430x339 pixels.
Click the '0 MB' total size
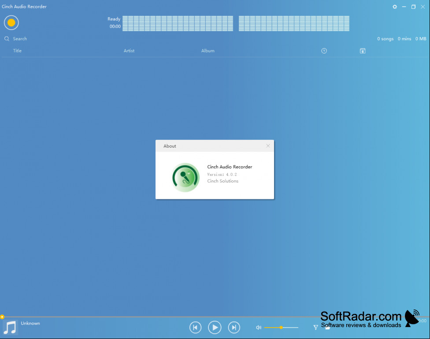[x=421, y=39]
